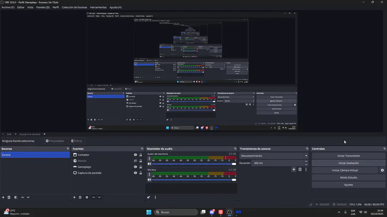Add a new scene with plus icon
This screenshot has height=217, width=387.
[x=3, y=197]
